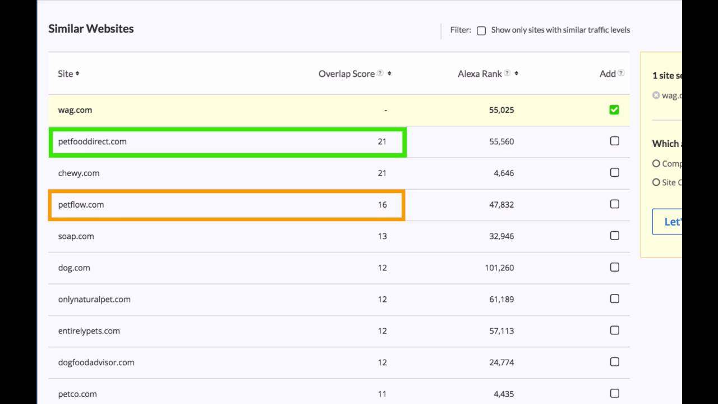
Task: Sort table by Site column arrows
Action: pos(77,74)
